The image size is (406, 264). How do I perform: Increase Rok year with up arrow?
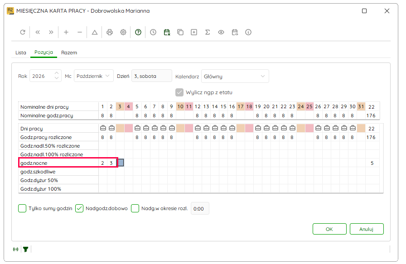coord(57,73)
